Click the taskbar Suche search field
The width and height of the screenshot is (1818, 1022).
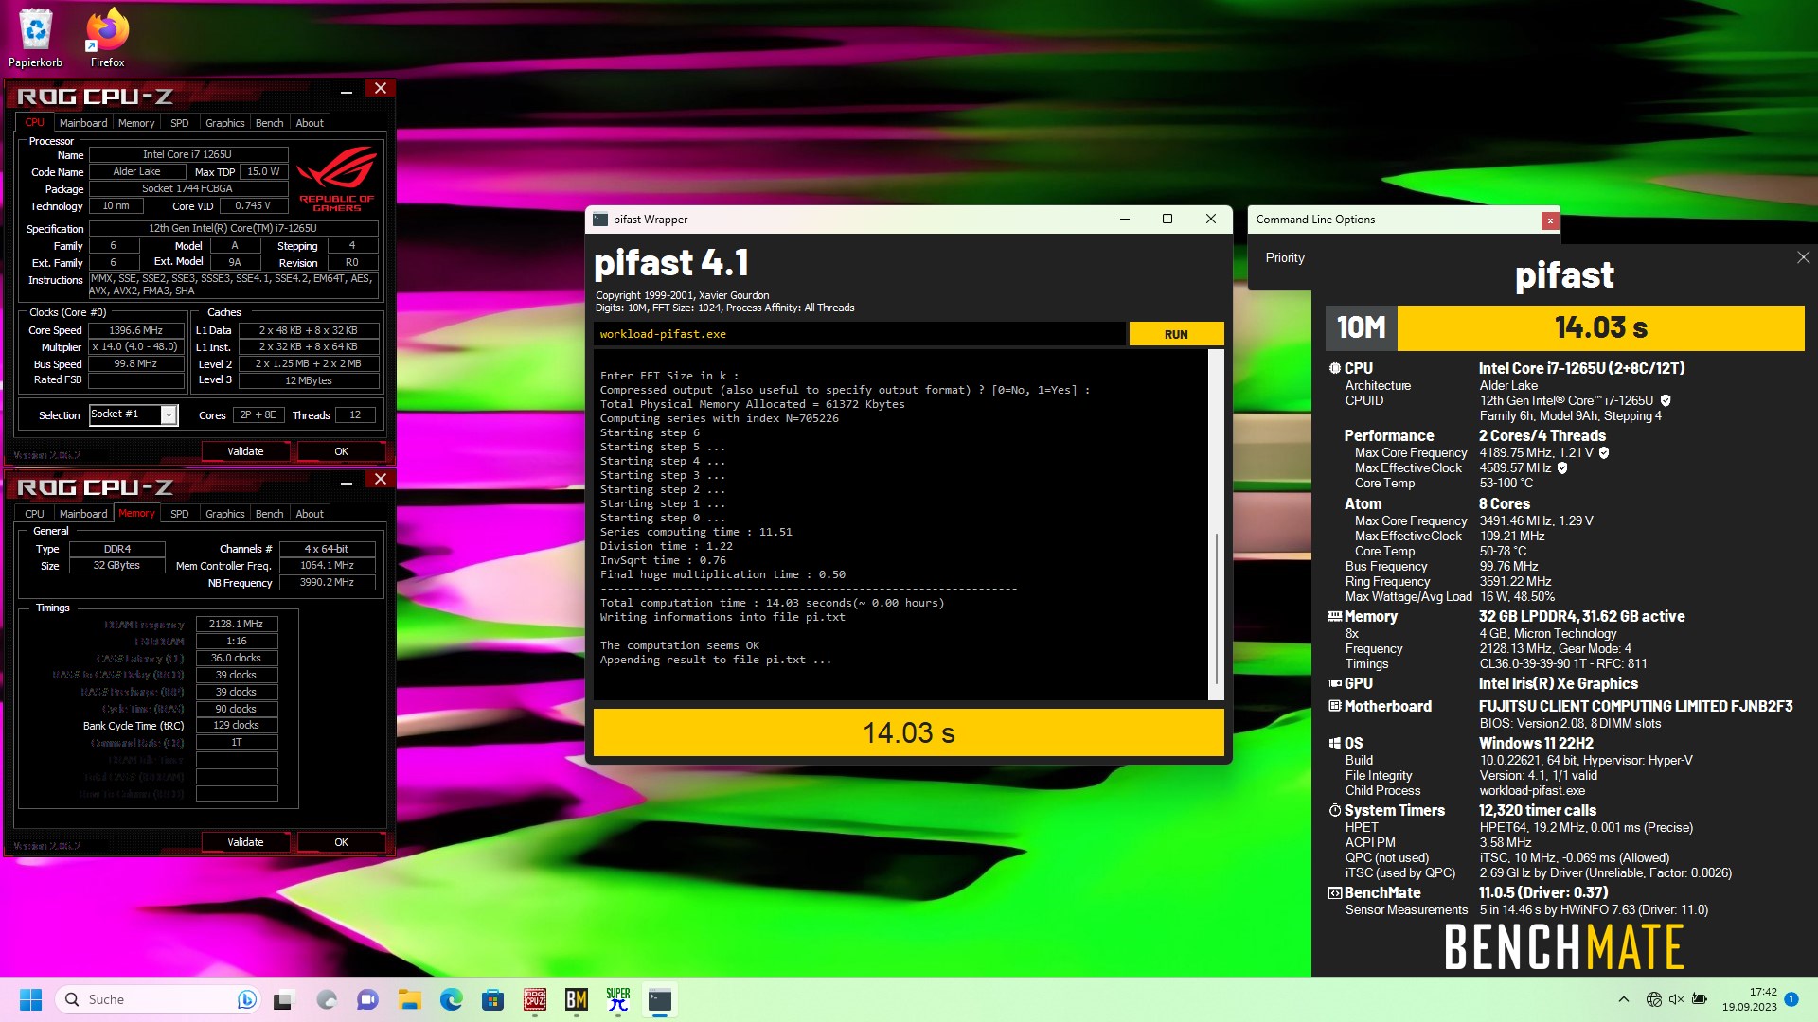pyautogui.click(x=159, y=999)
